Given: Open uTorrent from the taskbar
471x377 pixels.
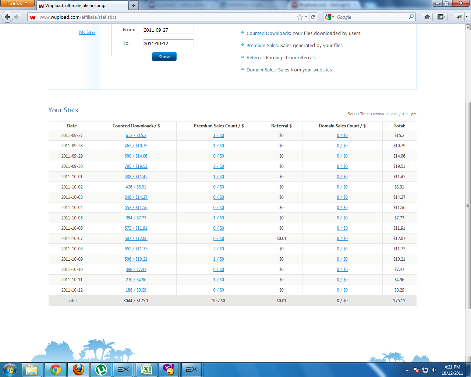Looking at the screenshot, I should [x=101, y=369].
